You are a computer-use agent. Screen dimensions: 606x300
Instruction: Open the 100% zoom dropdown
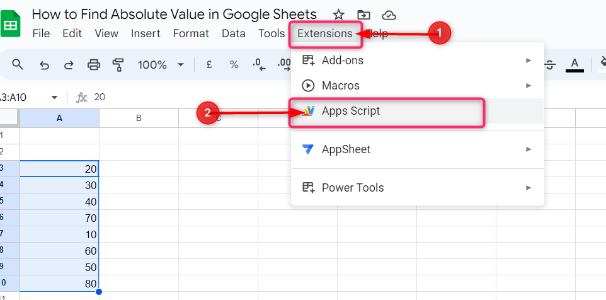coord(161,64)
